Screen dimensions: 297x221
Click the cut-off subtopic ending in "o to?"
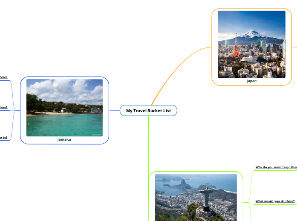pyautogui.click(x=3, y=138)
